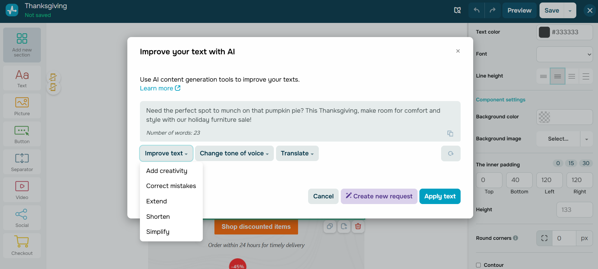Click the Apply text button
This screenshot has height=269, width=598.
coord(440,196)
